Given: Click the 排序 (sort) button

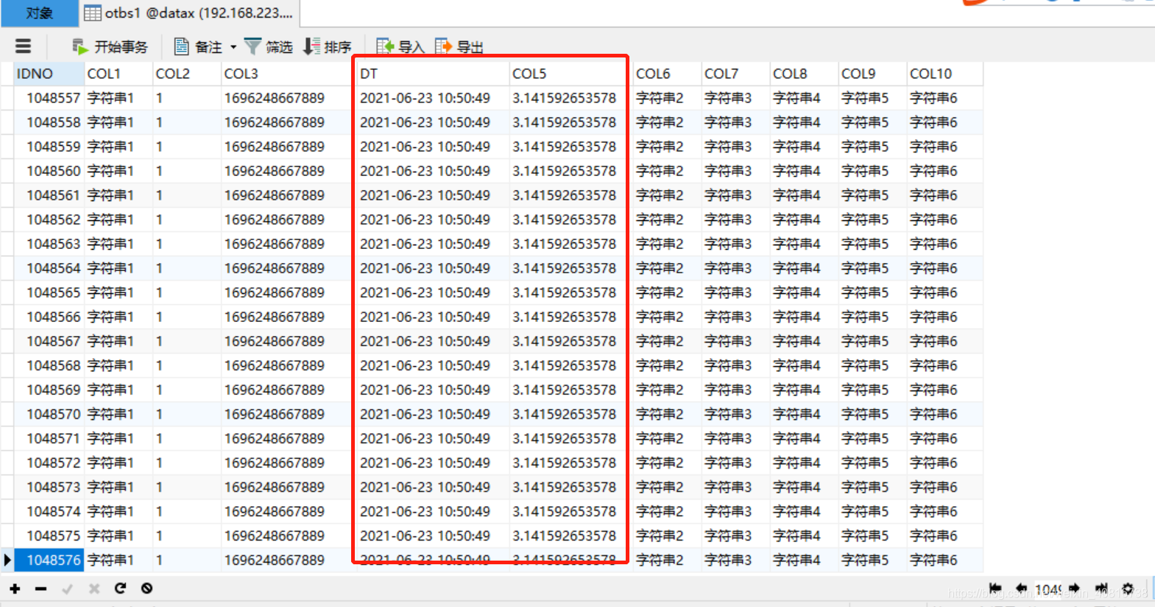Looking at the screenshot, I should pos(328,47).
